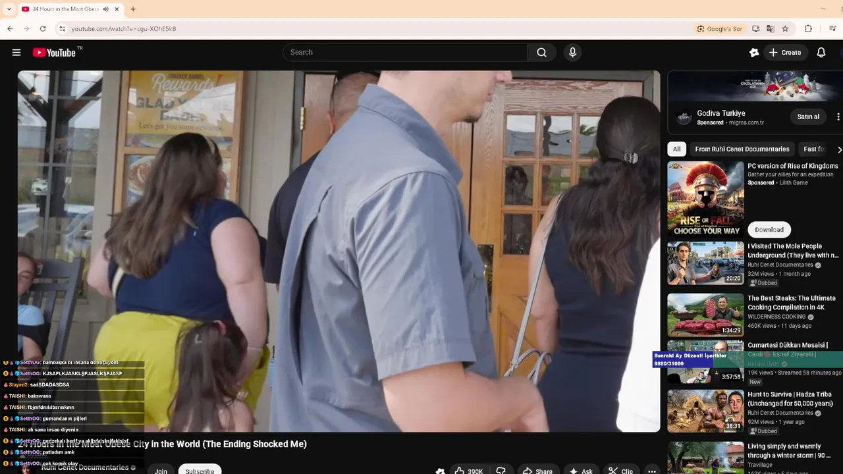Screen dimensions: 843x474
Task: Open the notifications bell
Action: tap(821, 53)
